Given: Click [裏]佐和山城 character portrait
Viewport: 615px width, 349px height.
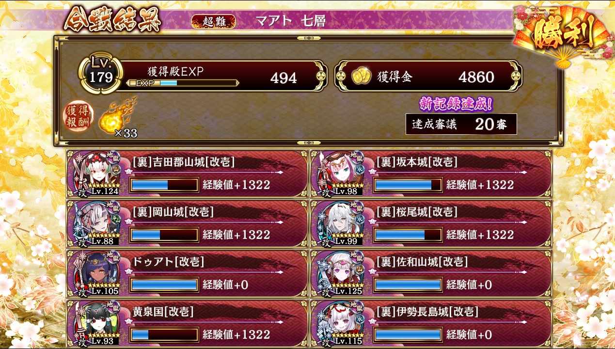Looking at the screenshot, I should [x=340, y=273].
